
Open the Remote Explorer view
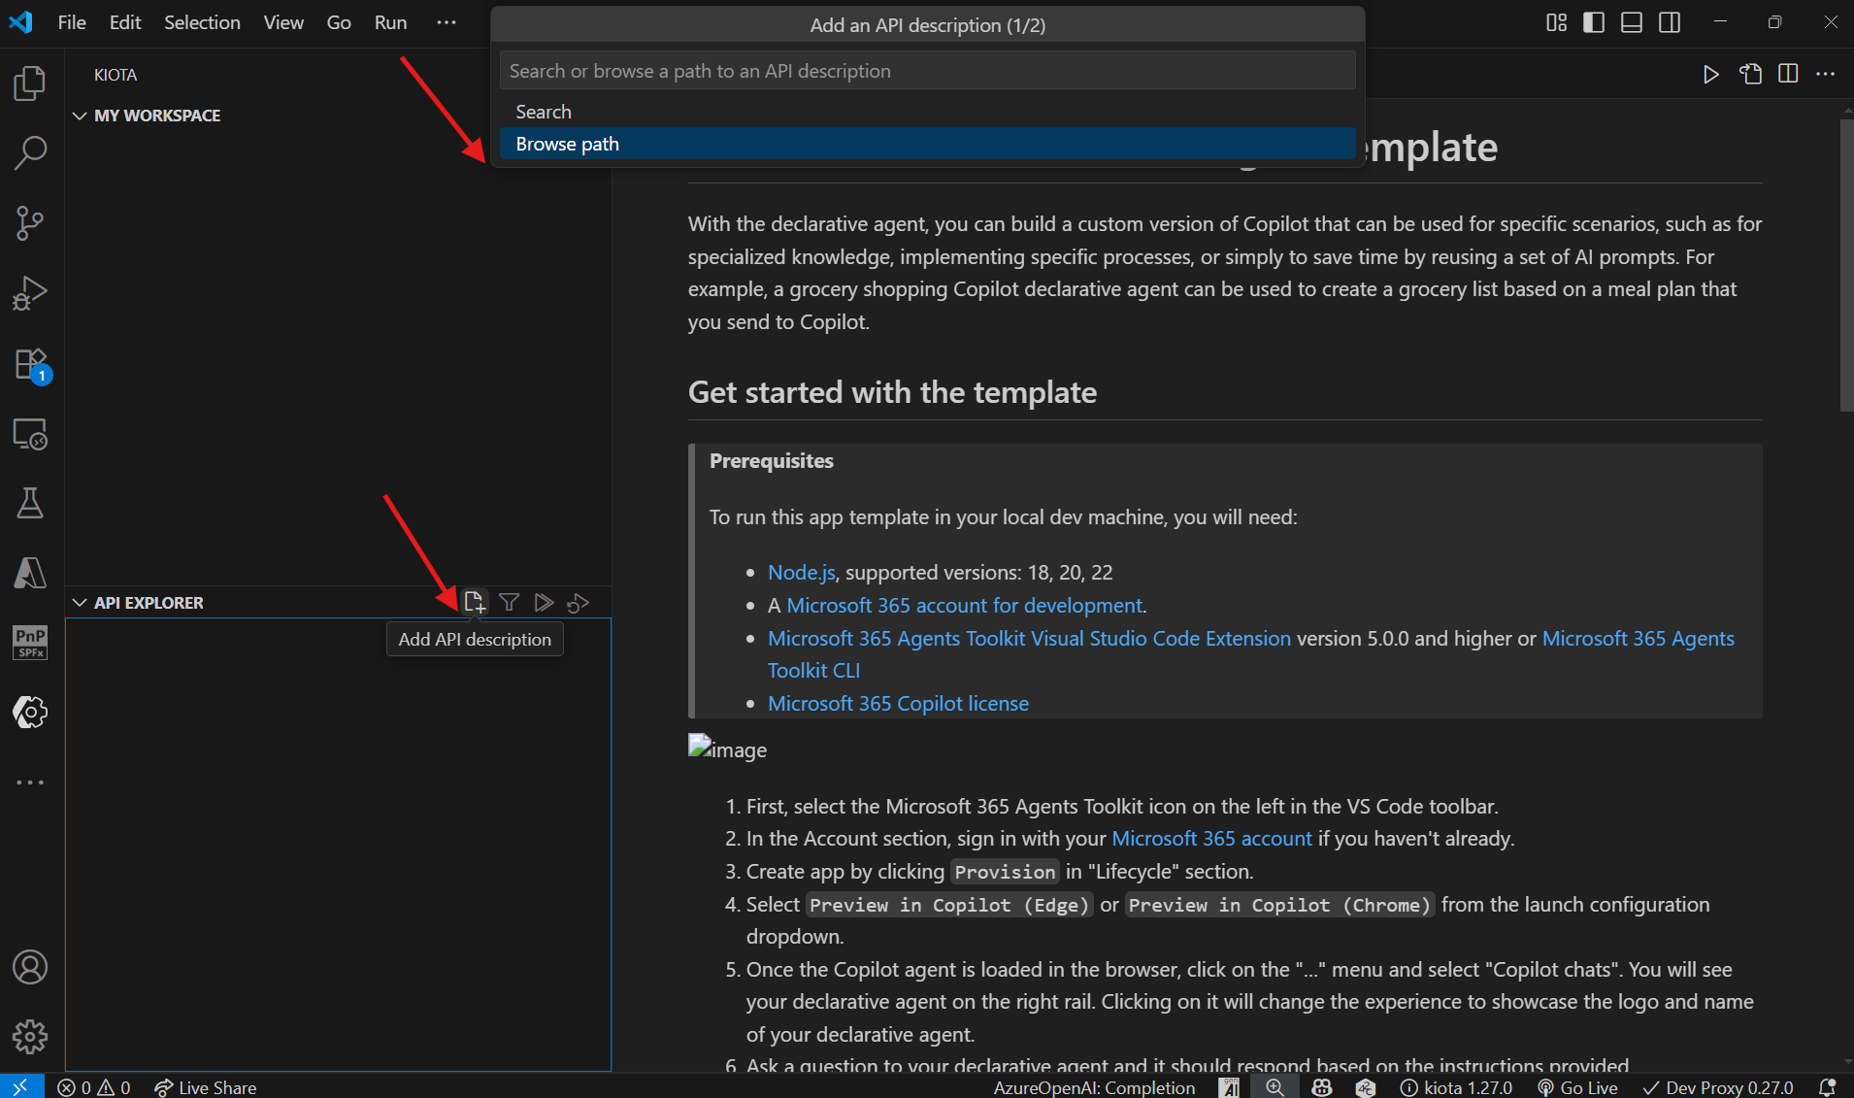30,433
